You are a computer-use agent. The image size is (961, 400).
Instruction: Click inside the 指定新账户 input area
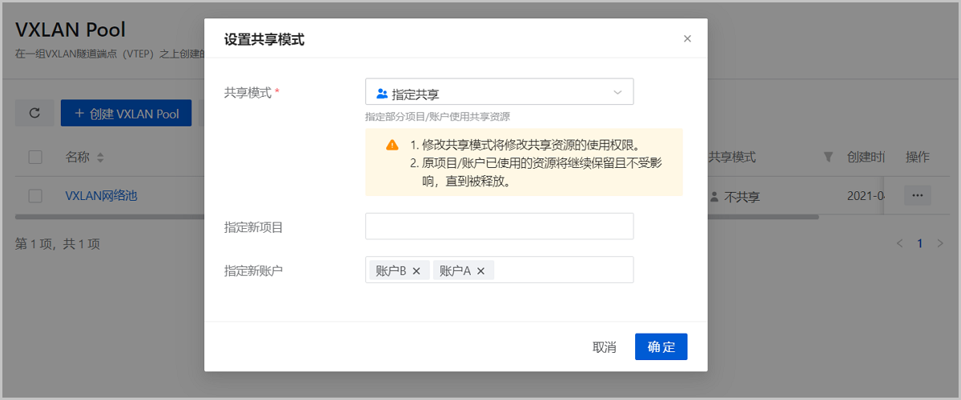[561, 270]
